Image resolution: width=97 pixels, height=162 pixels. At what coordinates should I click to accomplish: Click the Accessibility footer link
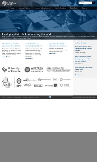click(31, 97)
